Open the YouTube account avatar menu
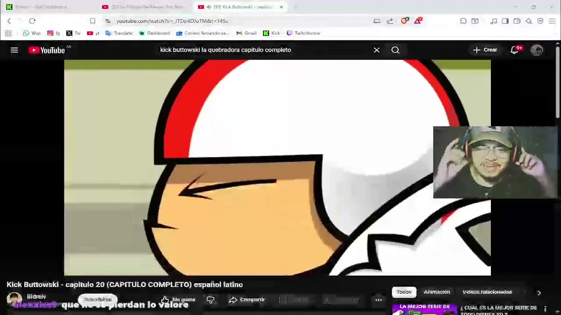Image resolution: width=561 pixels, height=315 pixels. pyautogui.click(x=537, y=50)
